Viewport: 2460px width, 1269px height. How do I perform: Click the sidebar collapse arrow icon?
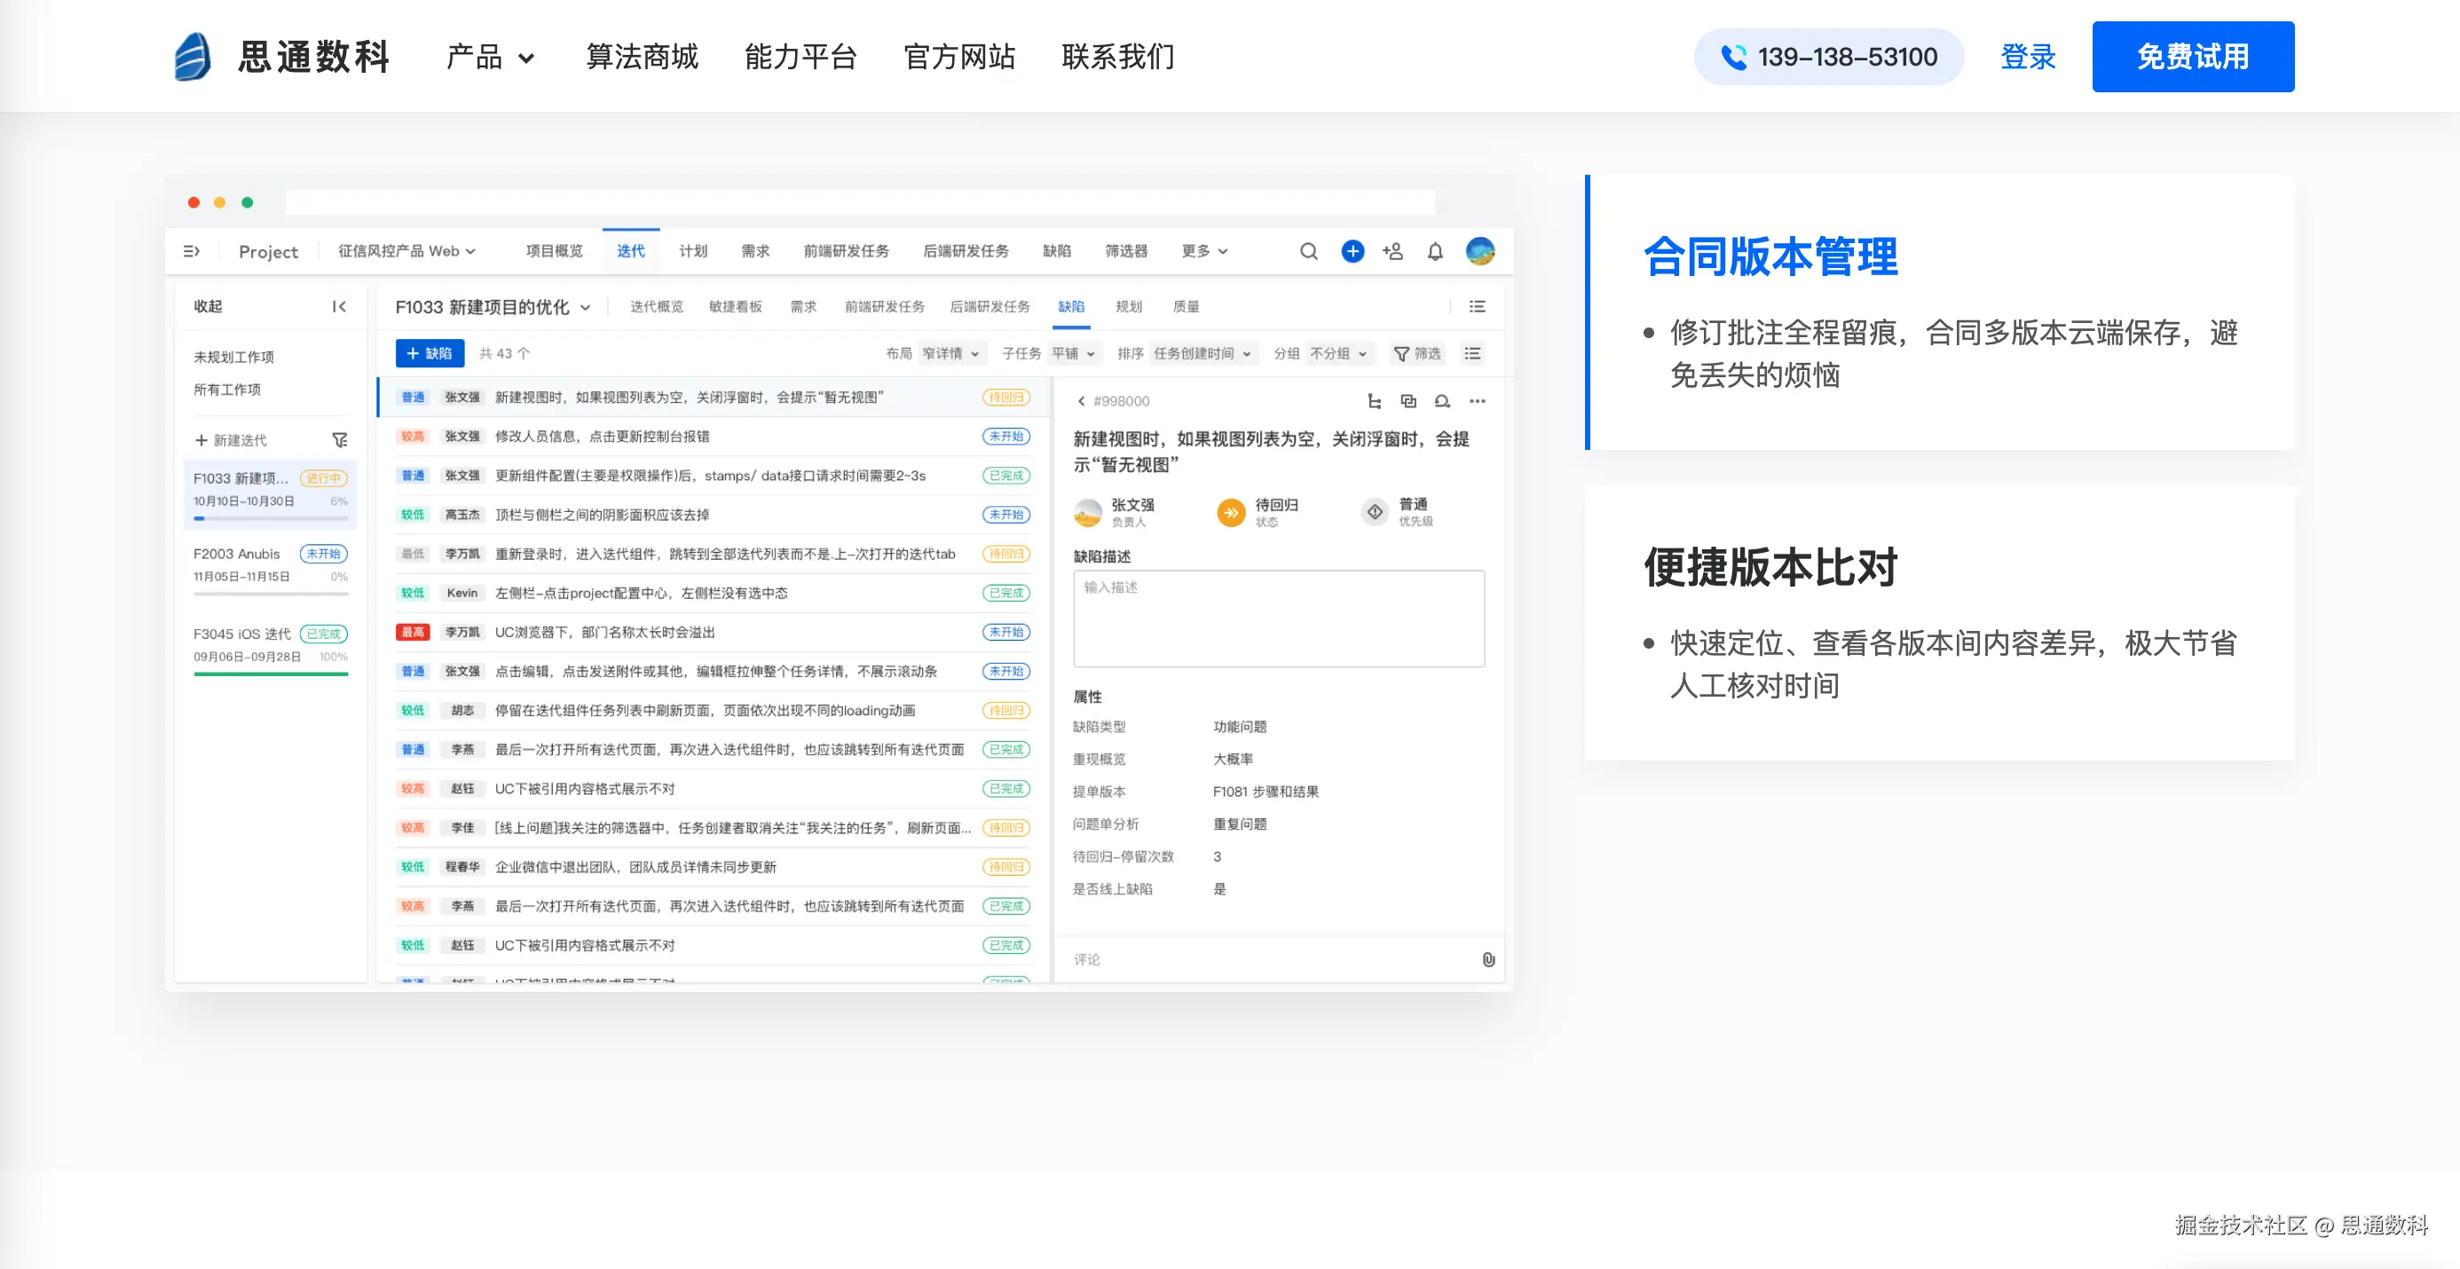pyautogui.click(x=339, y=306)
